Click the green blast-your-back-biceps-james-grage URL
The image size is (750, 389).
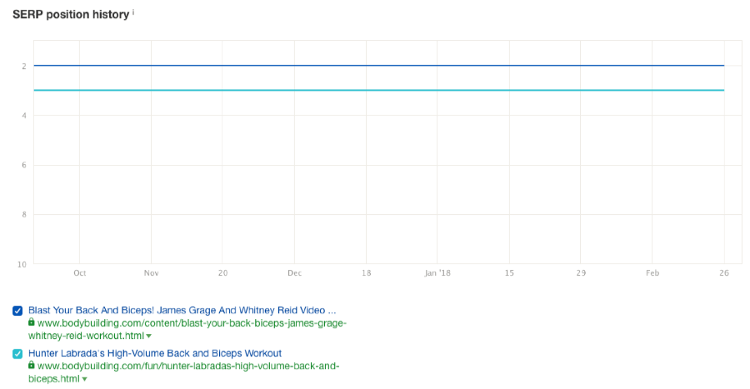click(x=192, y=323)
